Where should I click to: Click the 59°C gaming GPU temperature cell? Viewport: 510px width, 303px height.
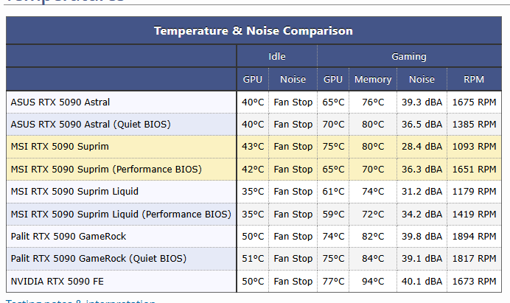click(333, 214)
